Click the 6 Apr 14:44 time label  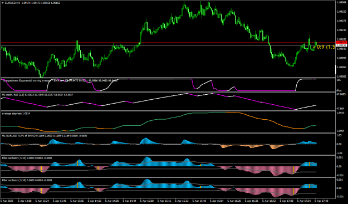[129, 201]
